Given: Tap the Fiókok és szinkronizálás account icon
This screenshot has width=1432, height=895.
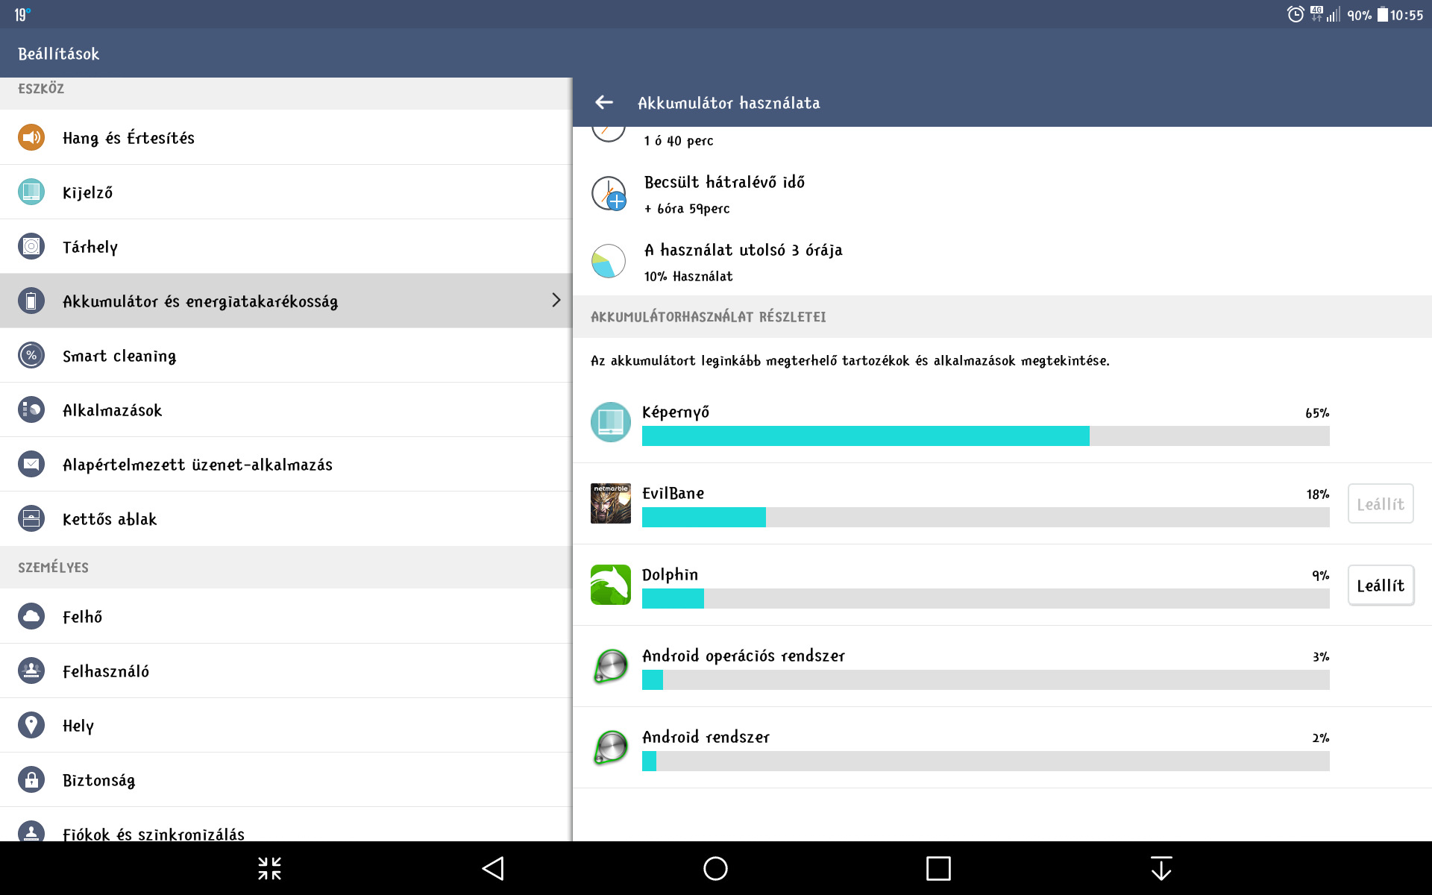Looking at the screenshot, I should click(31, 832).
